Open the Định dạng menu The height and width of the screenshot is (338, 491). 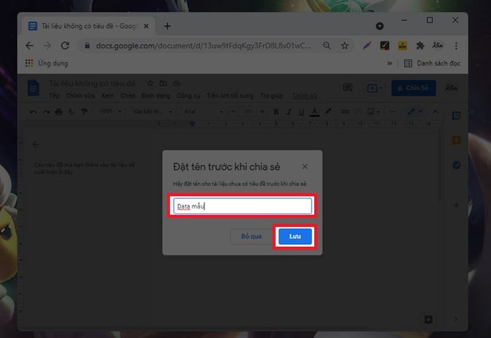tap(156, 96)
